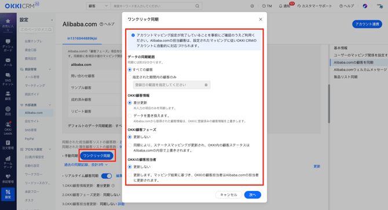The height and width of the screenshot is (210, 388).
Task: Open カスタマーサポート in the header
Action: 315,6
